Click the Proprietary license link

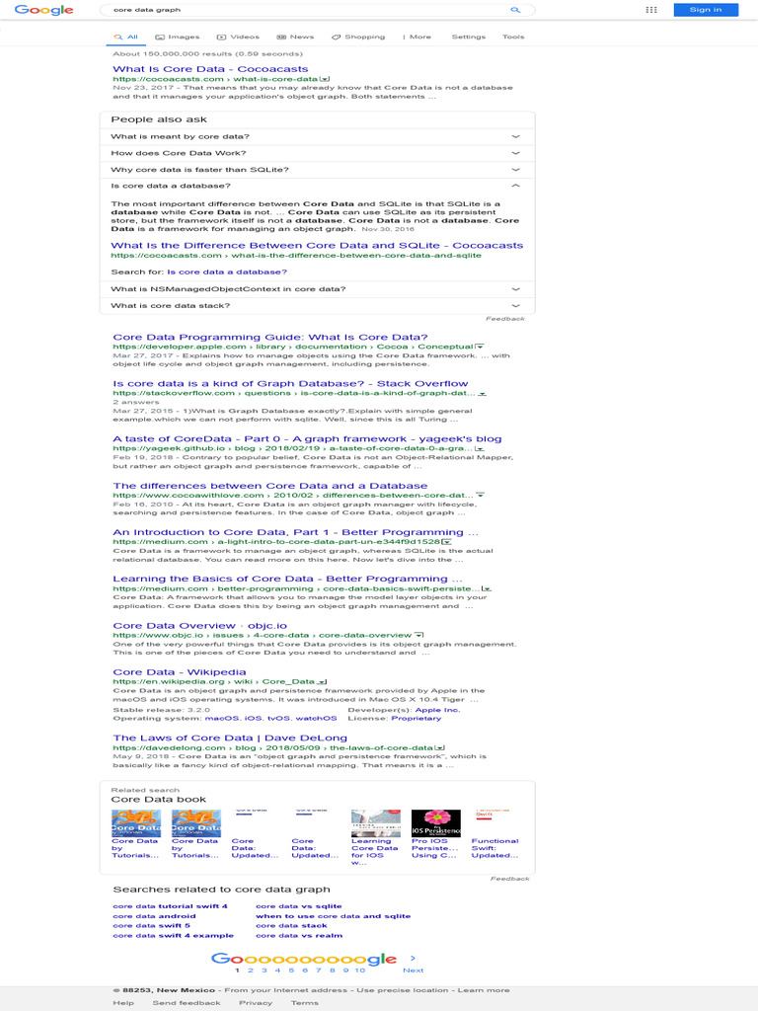(x=417, y=719)
